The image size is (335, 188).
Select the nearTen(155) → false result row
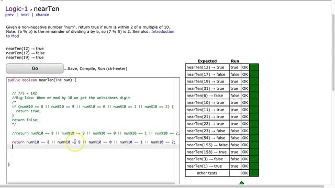pos(222,145)
